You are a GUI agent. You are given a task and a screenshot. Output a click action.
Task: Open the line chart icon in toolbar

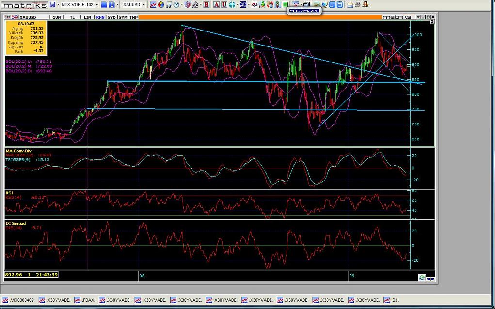[153, 4]
